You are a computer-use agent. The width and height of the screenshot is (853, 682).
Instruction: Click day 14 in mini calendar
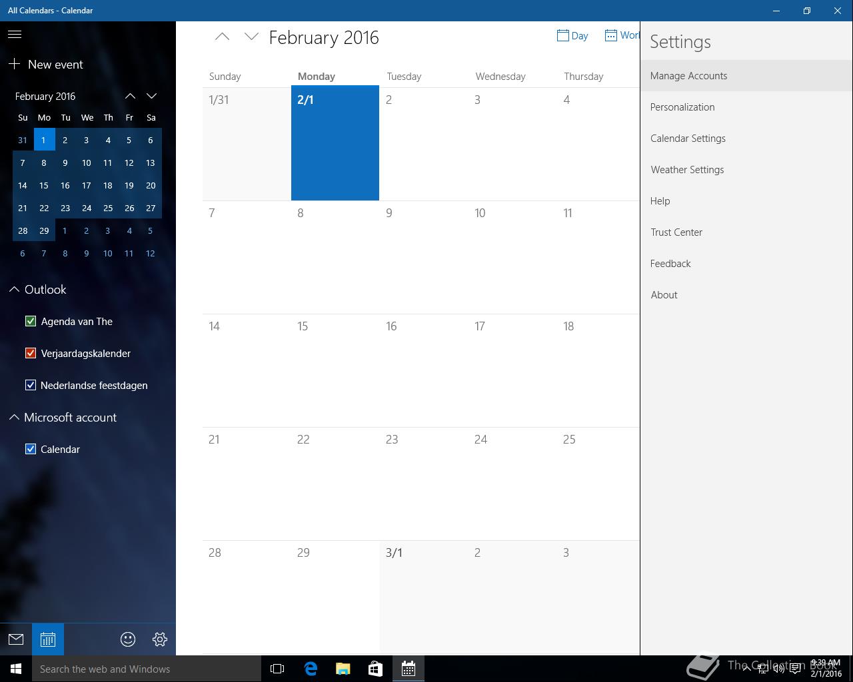[x=23, y=185]
